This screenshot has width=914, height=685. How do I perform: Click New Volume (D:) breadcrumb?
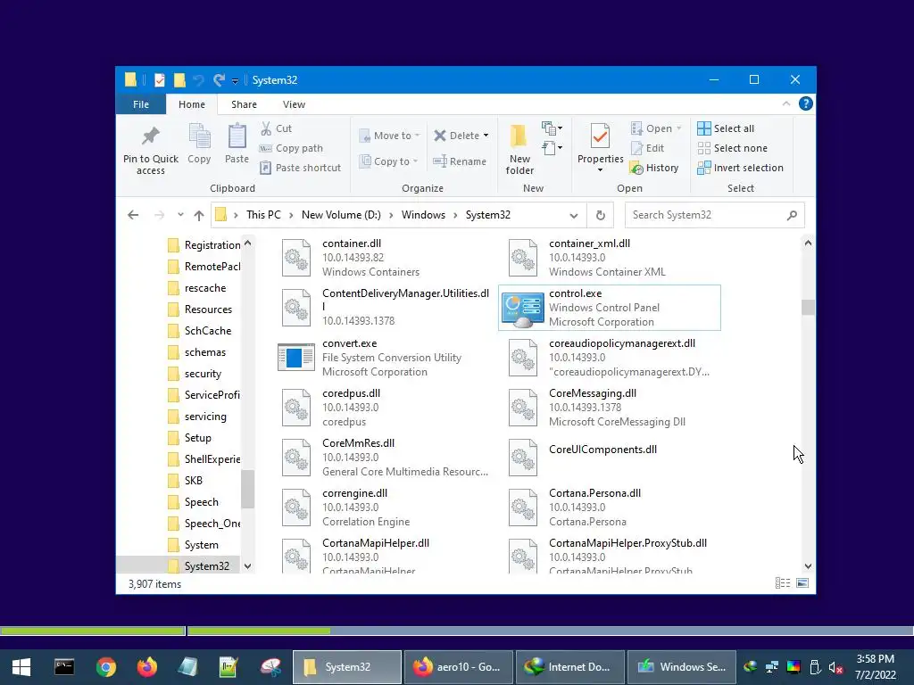341,215
